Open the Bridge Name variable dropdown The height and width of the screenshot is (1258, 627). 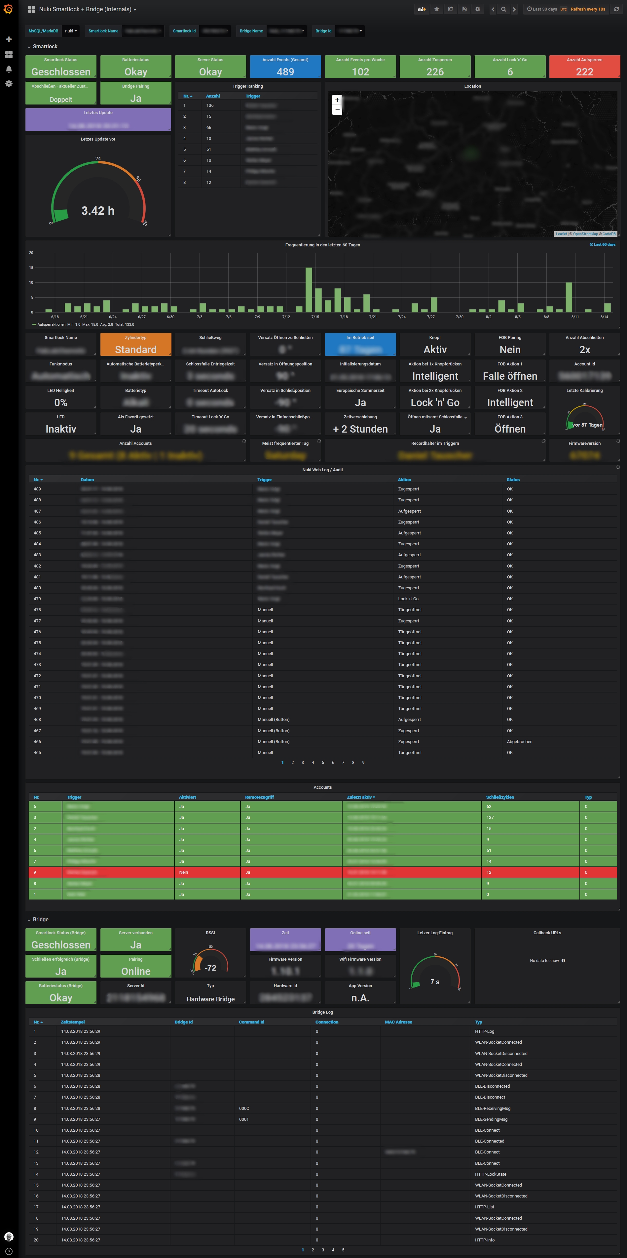tap(287, 31)
